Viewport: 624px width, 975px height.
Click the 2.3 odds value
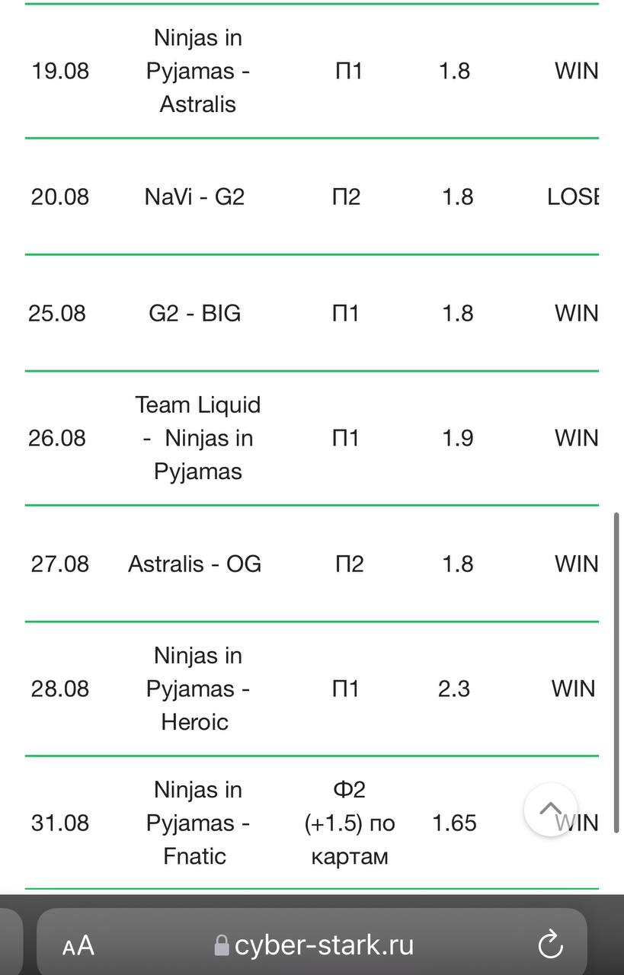coord(454,689)
